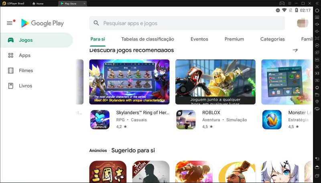This screenshot has width=321, height=183.
Task: Decrease volume from side toolbar
Action: (317, 31)
